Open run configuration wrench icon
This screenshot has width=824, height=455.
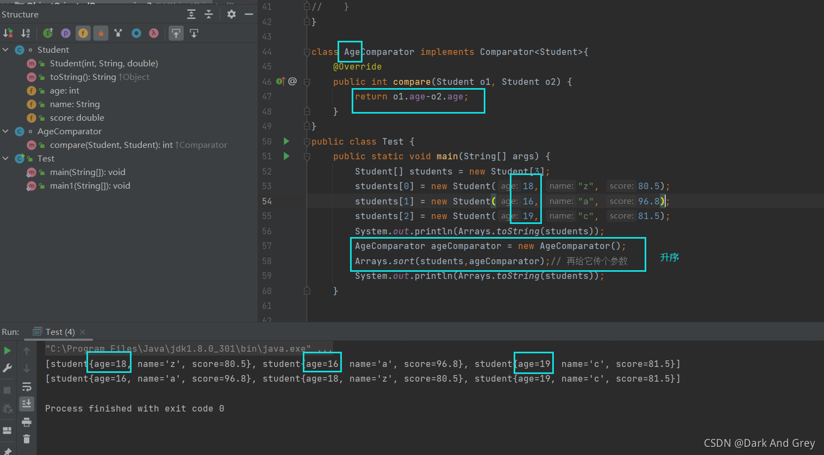(x=8, y=368)
